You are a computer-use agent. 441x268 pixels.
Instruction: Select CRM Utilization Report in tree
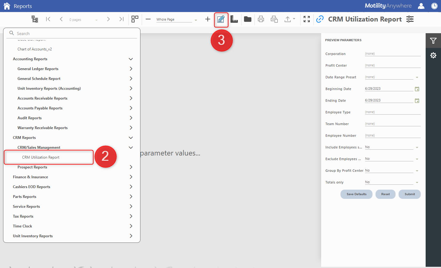pyautogui.click(x=41, y=157)
